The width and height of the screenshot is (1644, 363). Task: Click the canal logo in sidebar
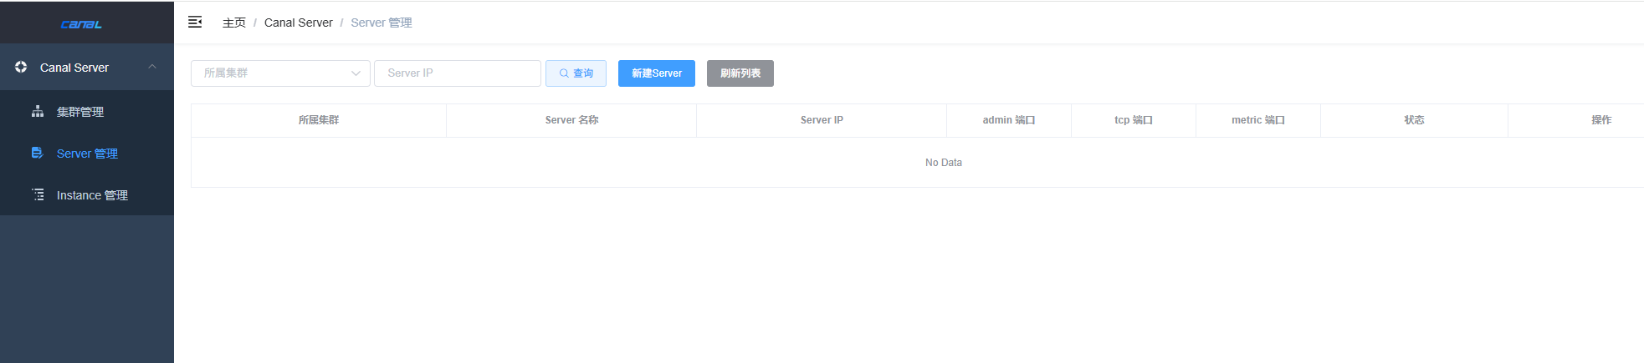tap(81, 24)
